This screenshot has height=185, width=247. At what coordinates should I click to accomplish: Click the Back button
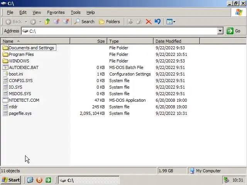click(14, 22)
